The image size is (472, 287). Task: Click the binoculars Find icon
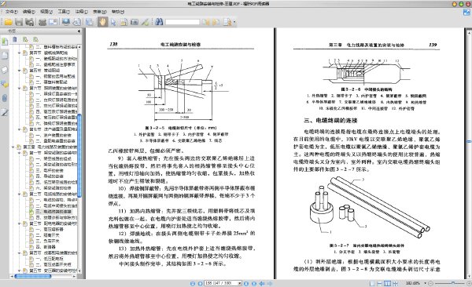(x=159, y=22)
